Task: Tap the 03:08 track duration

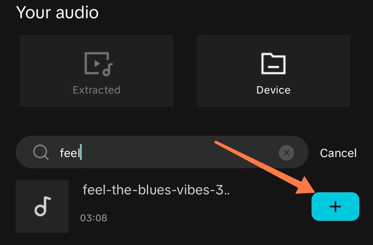Action: 93,218
